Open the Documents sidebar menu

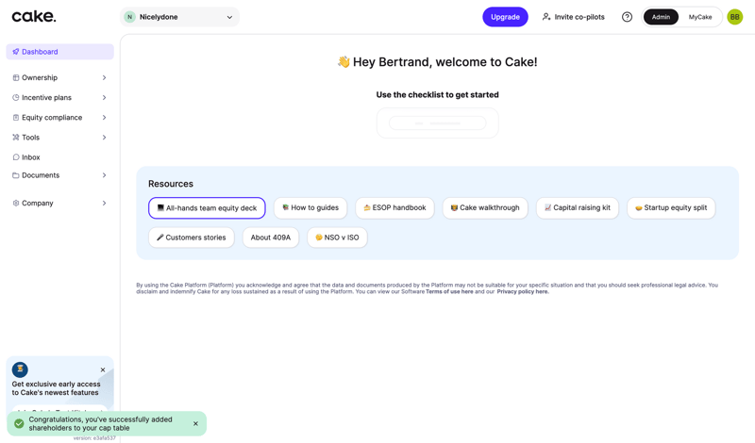(59, 175)
